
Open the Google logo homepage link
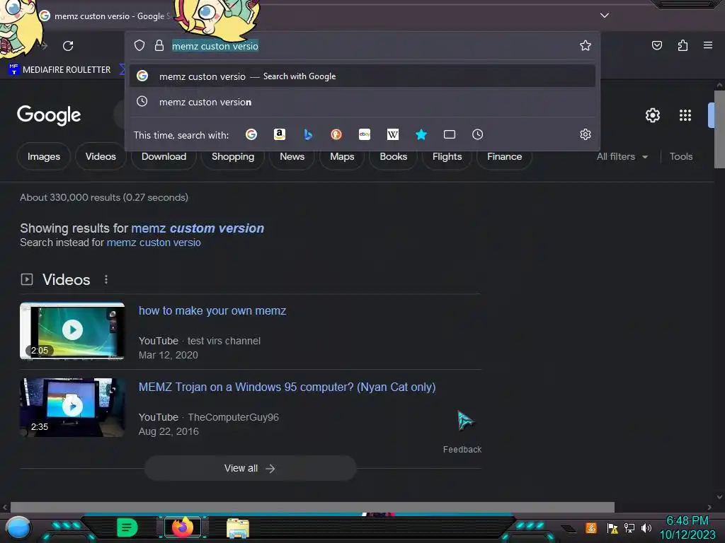(x=49, y=115)
